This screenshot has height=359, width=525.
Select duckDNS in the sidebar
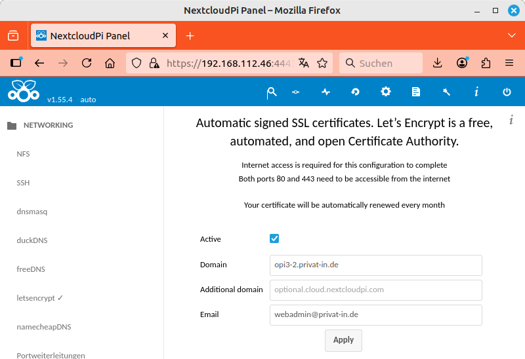click(32, 240)
